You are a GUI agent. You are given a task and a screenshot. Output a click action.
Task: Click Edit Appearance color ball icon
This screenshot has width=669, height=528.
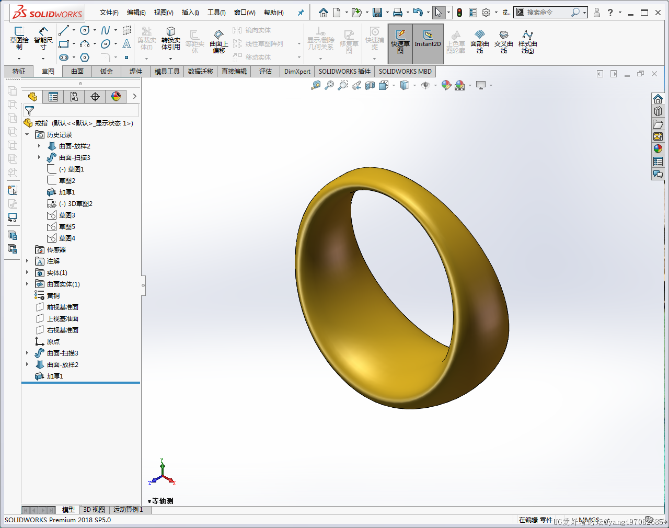(x=446, y=85)
